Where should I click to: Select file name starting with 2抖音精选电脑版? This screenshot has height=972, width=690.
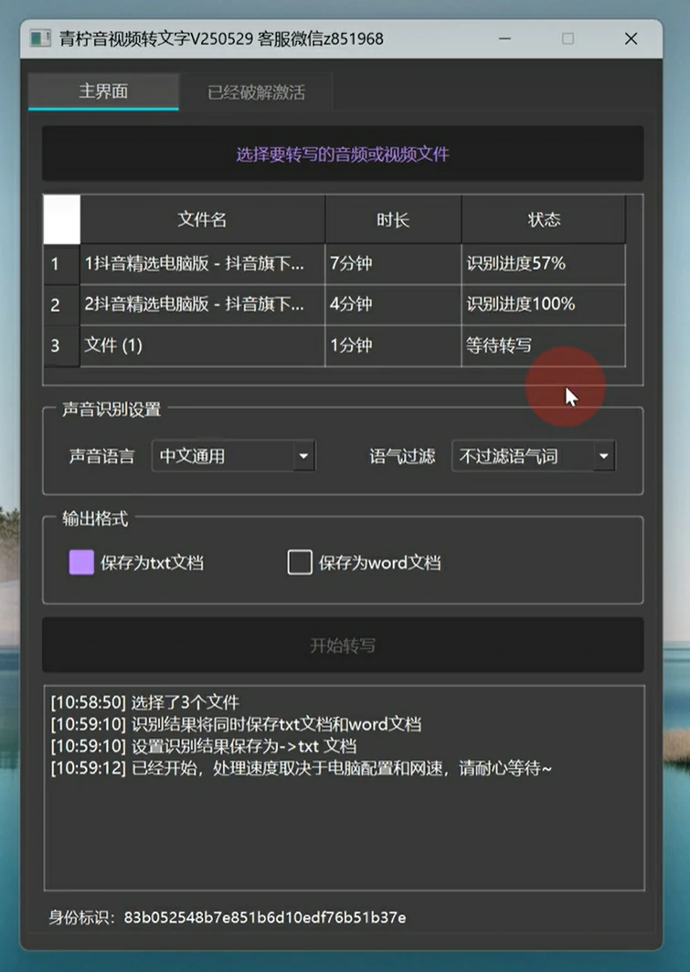point(203,305)
